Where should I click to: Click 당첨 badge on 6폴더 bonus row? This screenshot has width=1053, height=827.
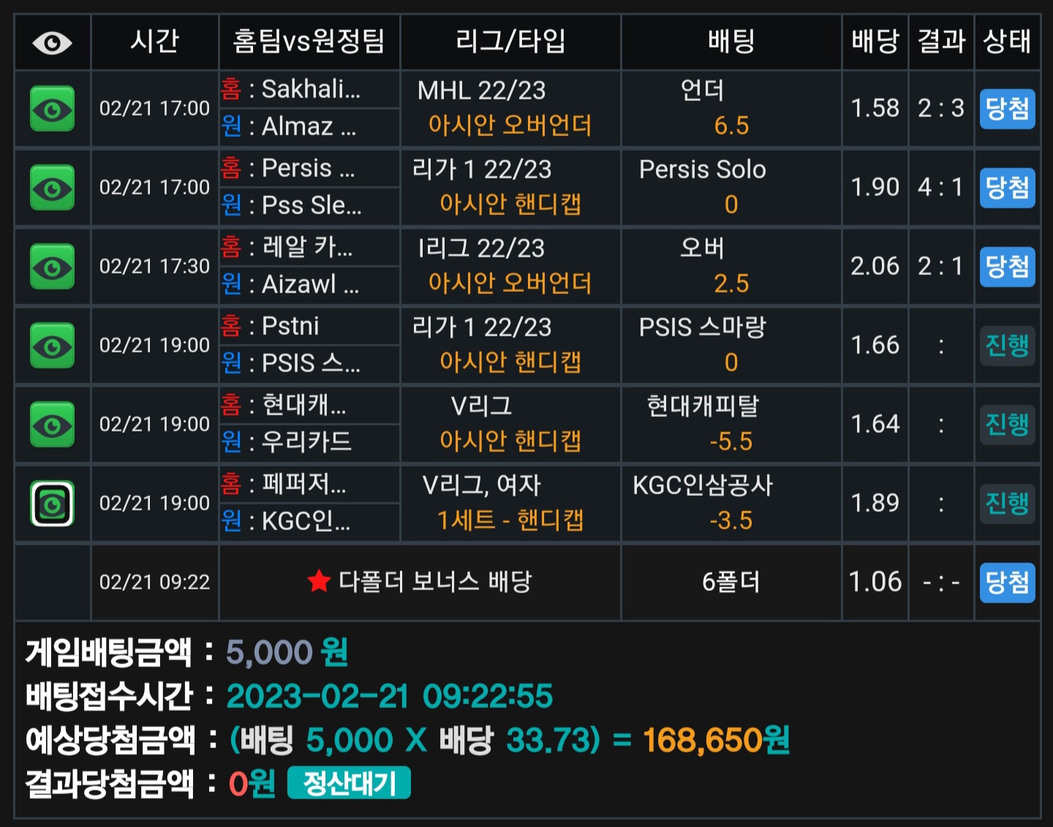click(x=1007, y=583)
